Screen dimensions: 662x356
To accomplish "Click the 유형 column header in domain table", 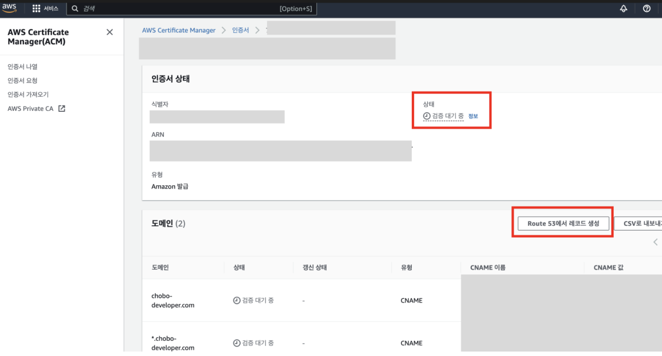I will pos(407,268).
